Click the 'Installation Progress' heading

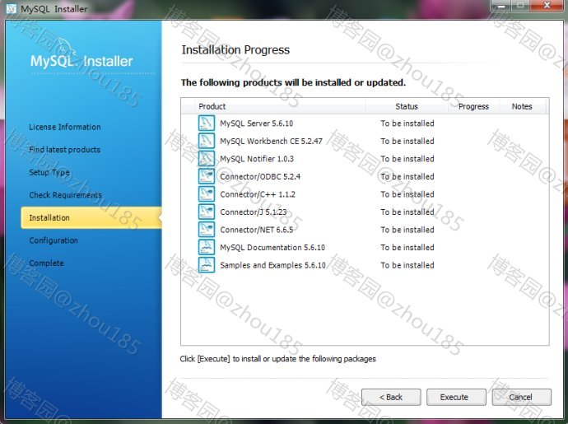click(x=235, y=49)
